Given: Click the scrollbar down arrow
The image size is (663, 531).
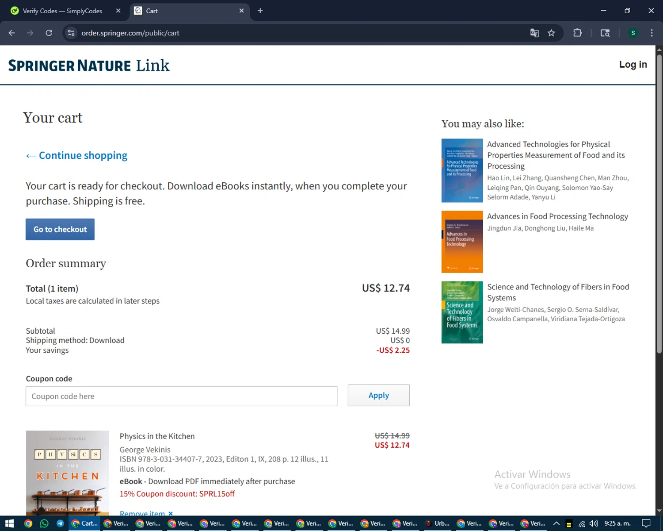Looking at the screenshot, I should point(659,511).
